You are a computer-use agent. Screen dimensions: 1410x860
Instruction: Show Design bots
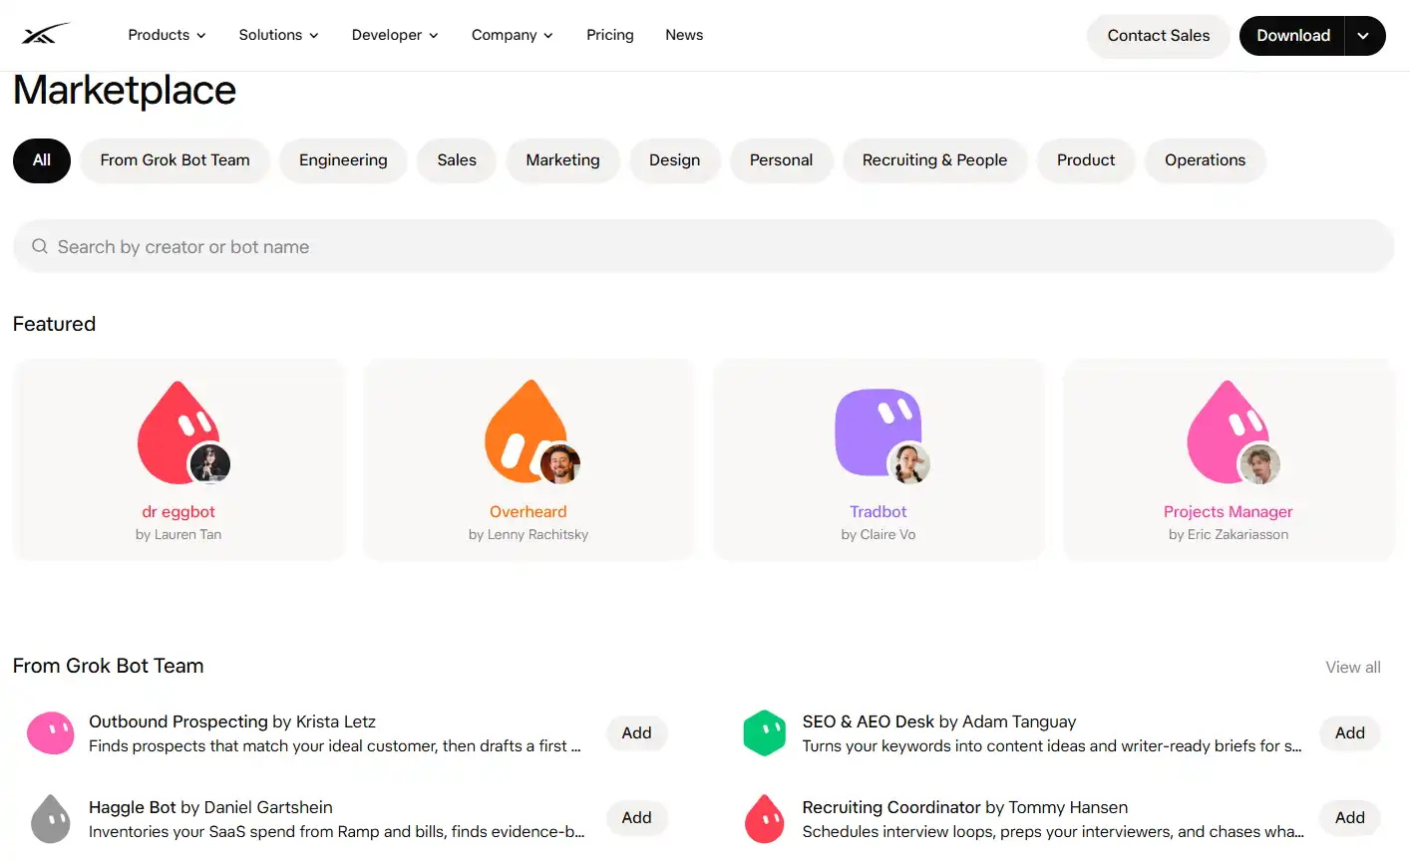coord(675,160)
